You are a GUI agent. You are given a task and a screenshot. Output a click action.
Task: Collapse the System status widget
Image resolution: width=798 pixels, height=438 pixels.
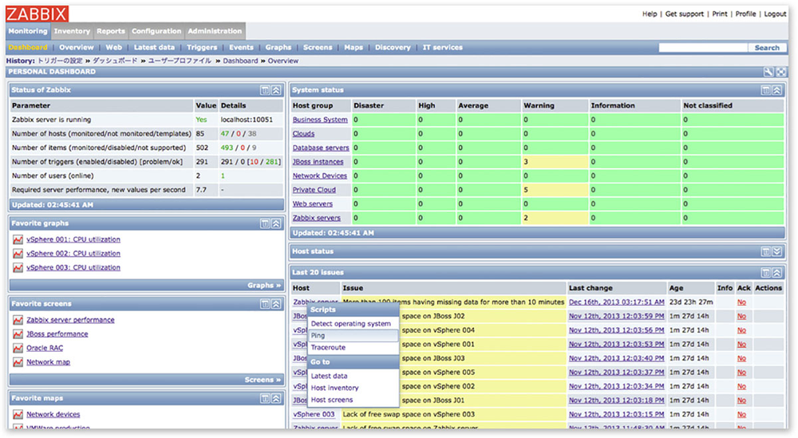click(x=776, y=90)
